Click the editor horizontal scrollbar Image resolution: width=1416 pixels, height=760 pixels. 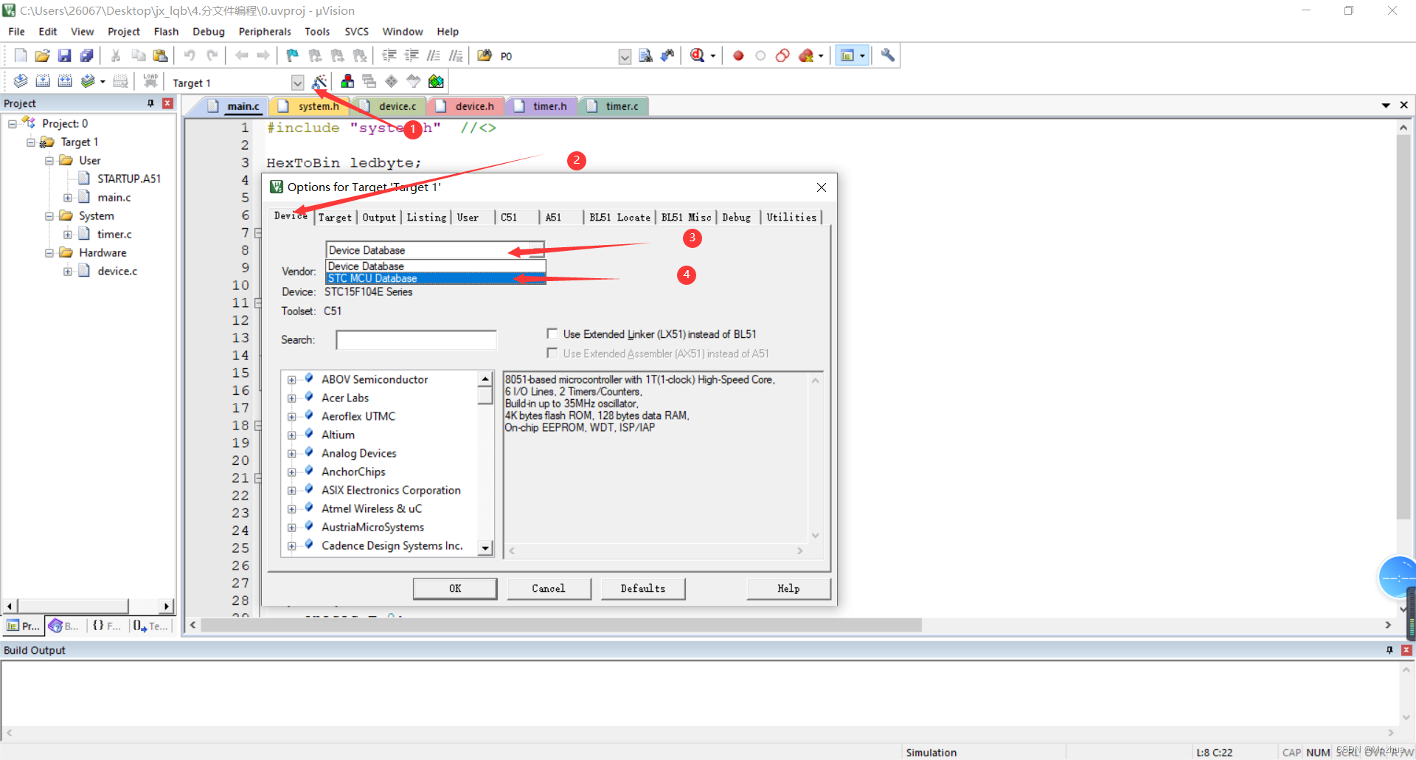click(561, 625)
